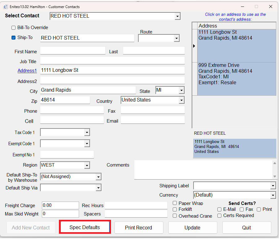Enable the Certs Required checkbox
This screenshot has width=280, height=239.
tap(219, 216)
